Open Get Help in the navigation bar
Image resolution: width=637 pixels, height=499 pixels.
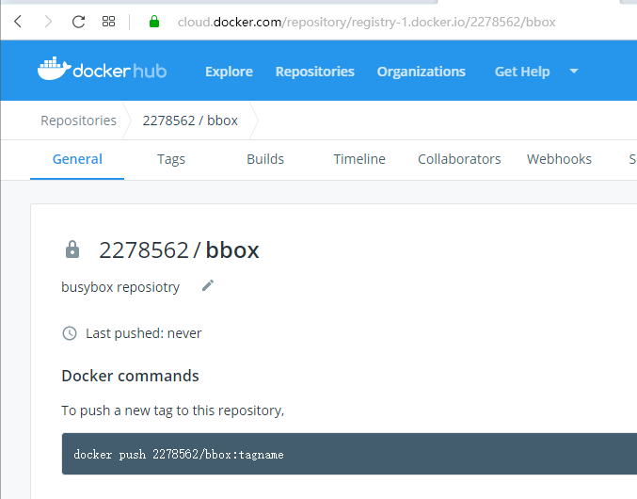[522, 72]
